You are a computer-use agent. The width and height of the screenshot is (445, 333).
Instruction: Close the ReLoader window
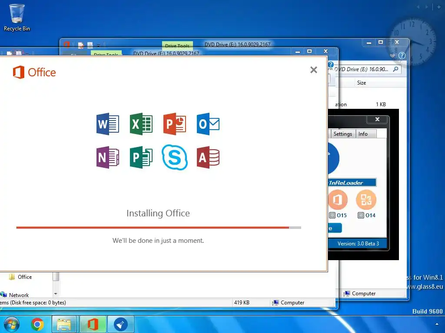tap(377, 119)
